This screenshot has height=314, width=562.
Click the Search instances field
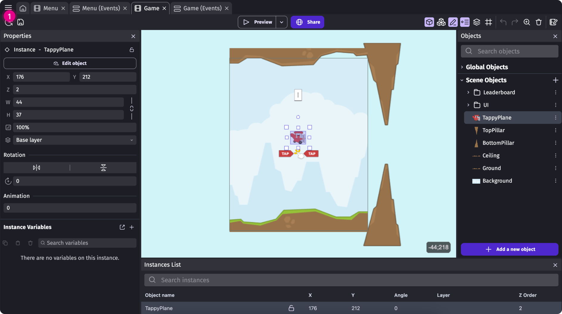coord(351,280)
